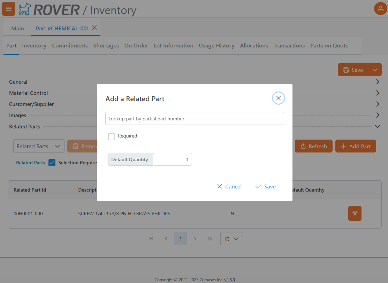Go to the first page arrow

point(151,239)
